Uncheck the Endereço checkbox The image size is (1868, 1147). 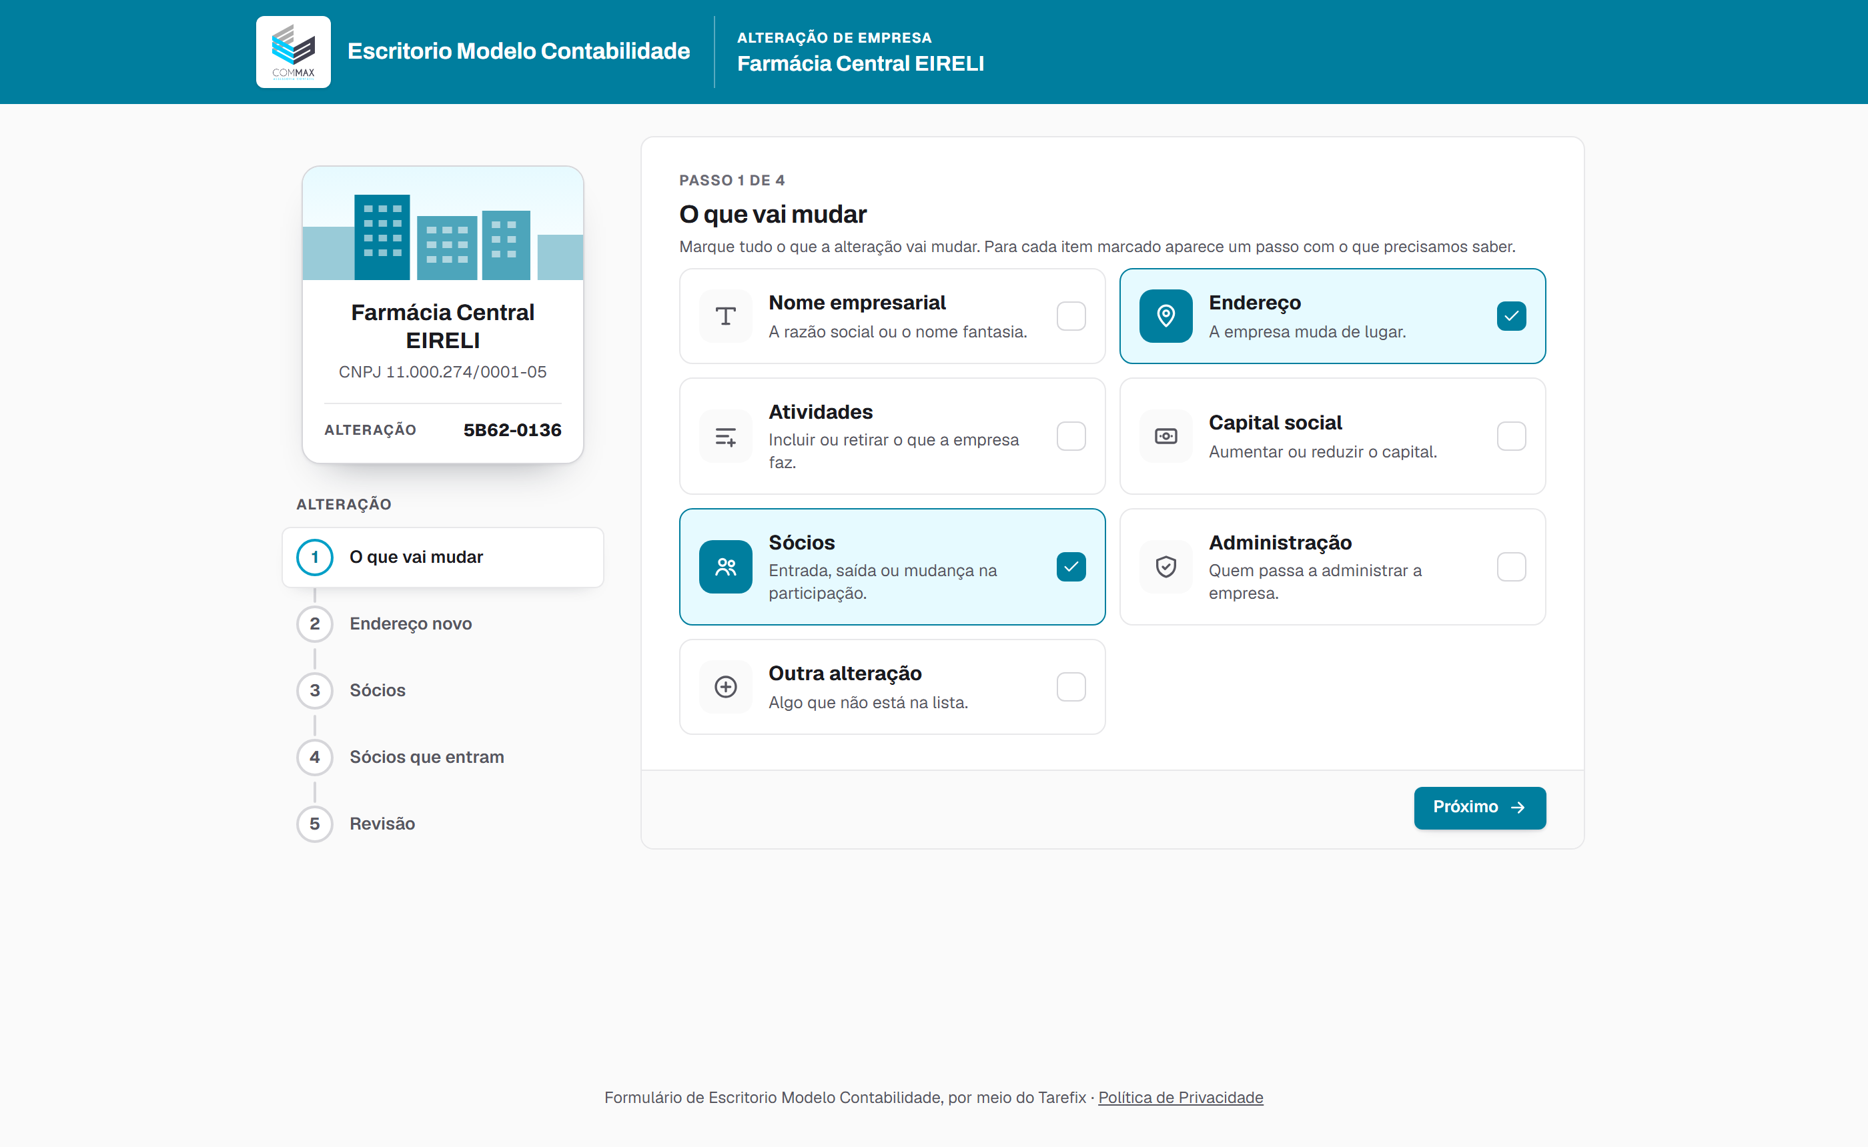point(1510,315)
